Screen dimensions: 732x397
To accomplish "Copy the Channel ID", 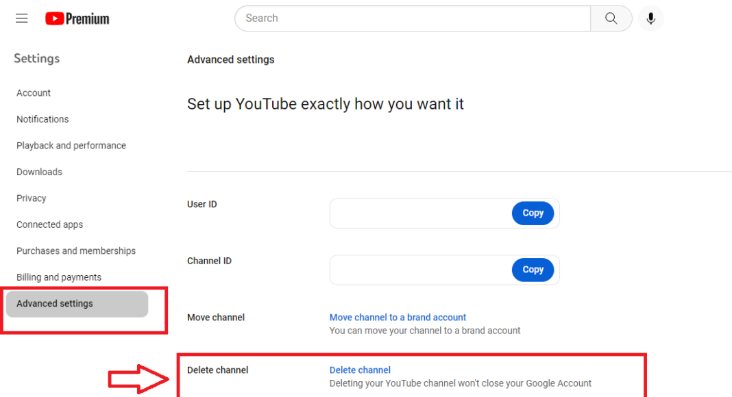I will [533, 270].
